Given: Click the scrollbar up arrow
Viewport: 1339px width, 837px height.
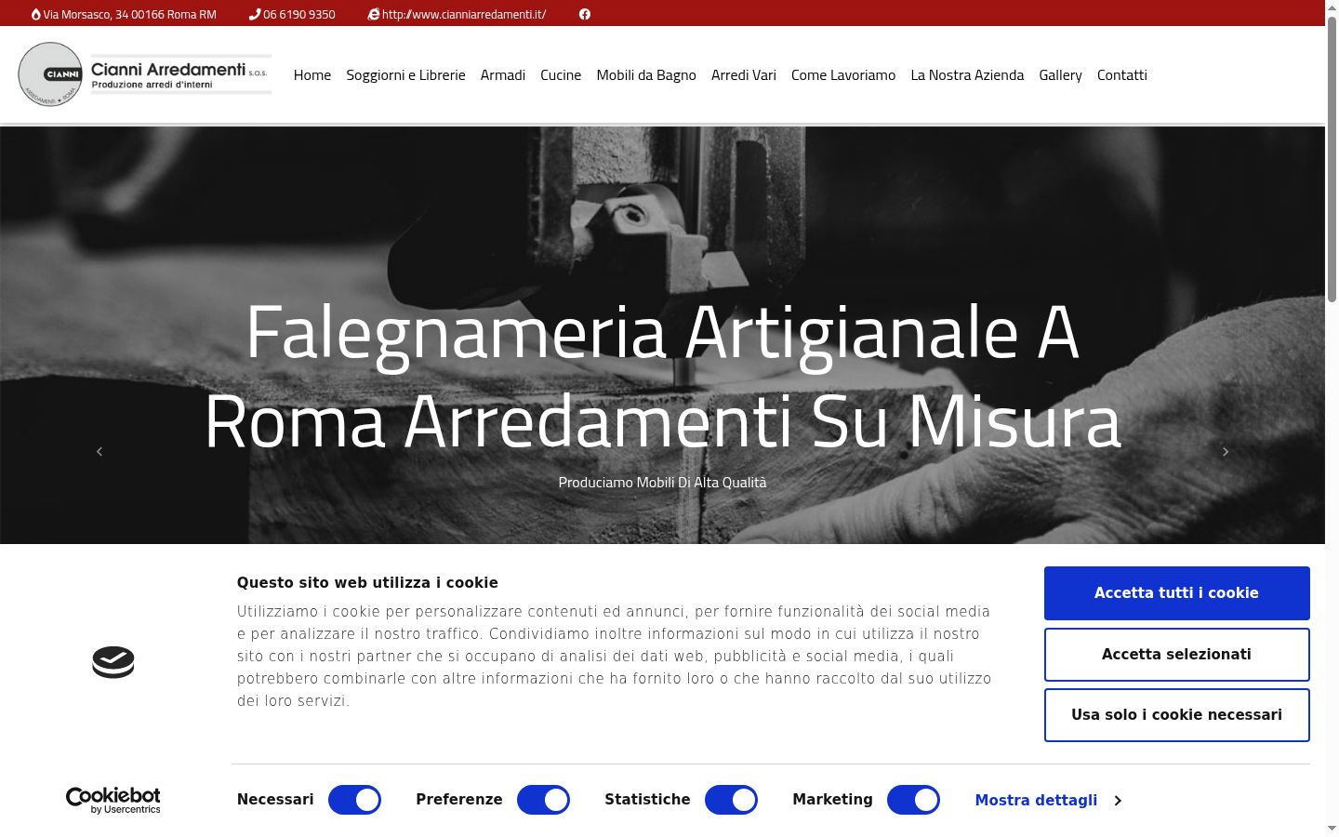Looking at the screenshot, I should pos(1332,7).
